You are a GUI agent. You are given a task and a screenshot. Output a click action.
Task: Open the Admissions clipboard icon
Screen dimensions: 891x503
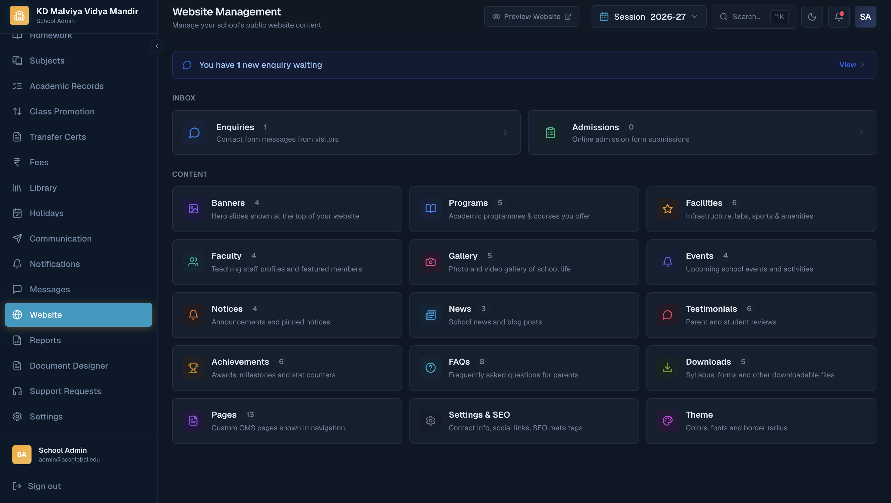(550, 133)
